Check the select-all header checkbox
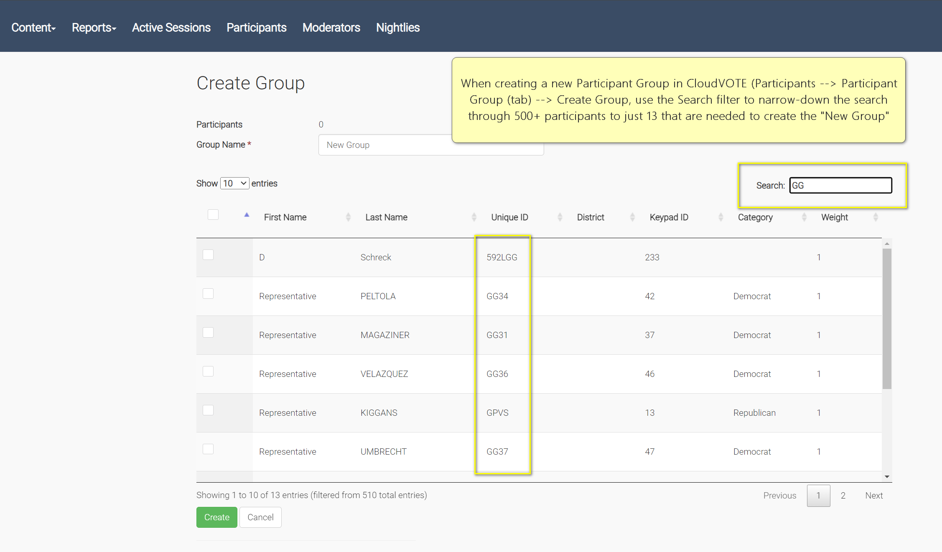Screen dimensions: 942x552 (x=213, y=215)
